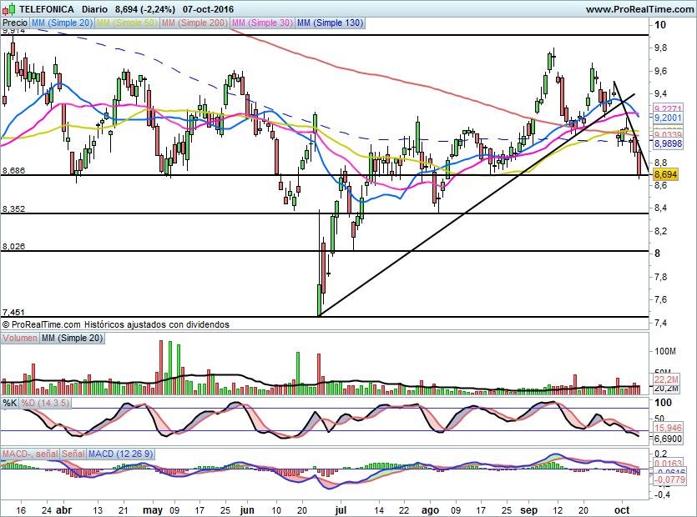Select the Volumen indicator label
This screenshot has height=517, width=697.
tap(19, 338)
